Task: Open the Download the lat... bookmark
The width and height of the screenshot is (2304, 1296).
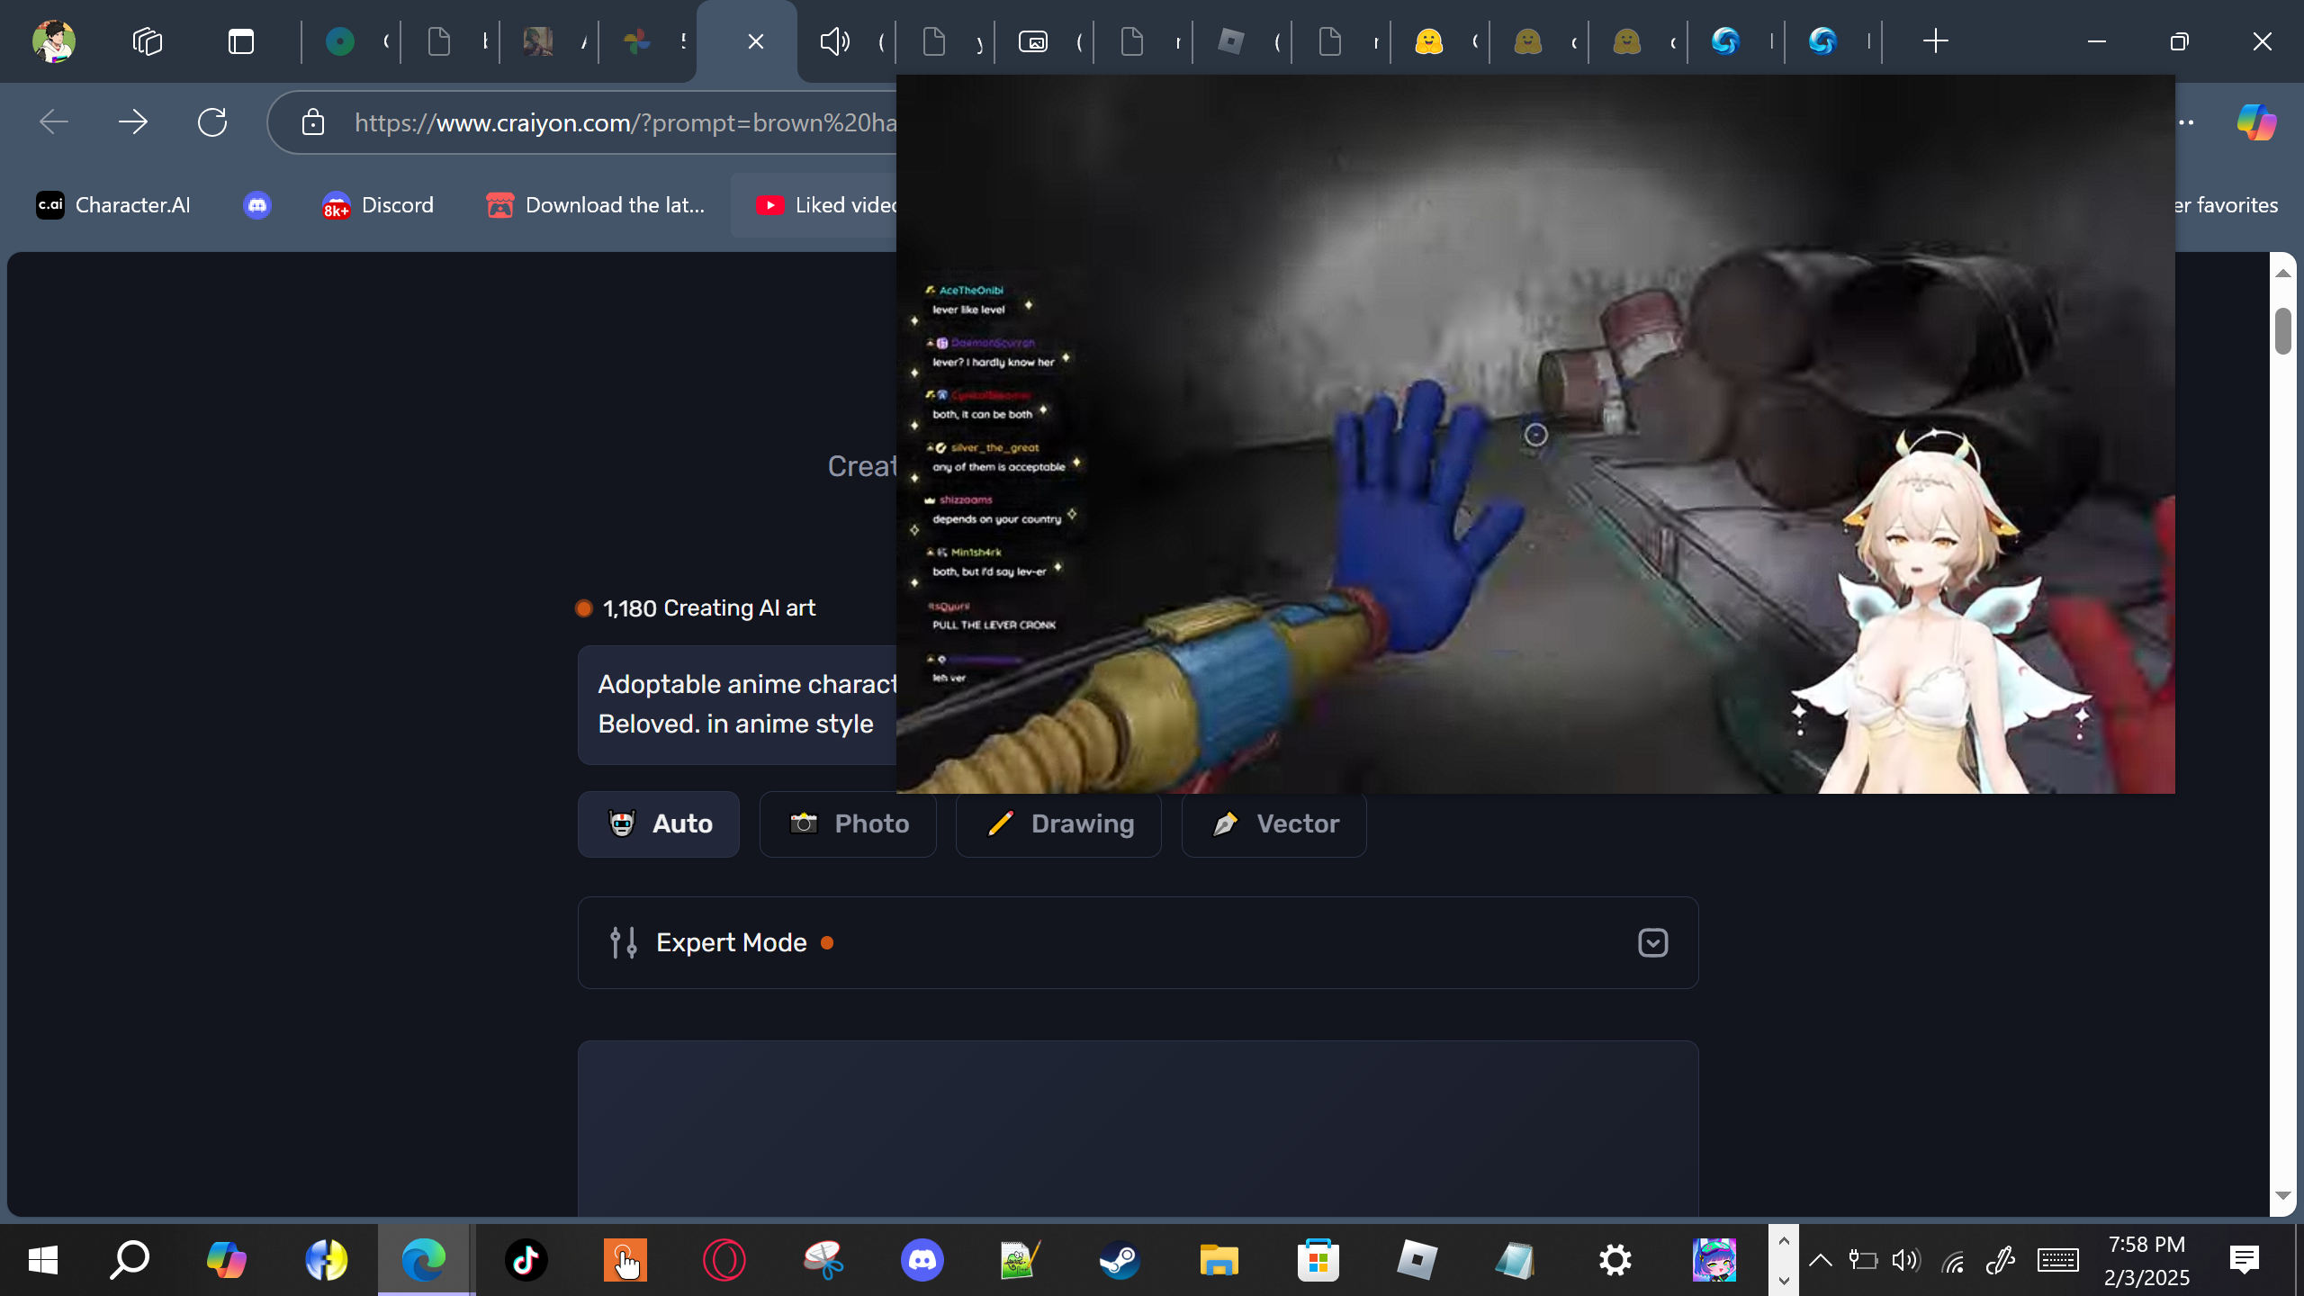Action: [x=596, y=205]
